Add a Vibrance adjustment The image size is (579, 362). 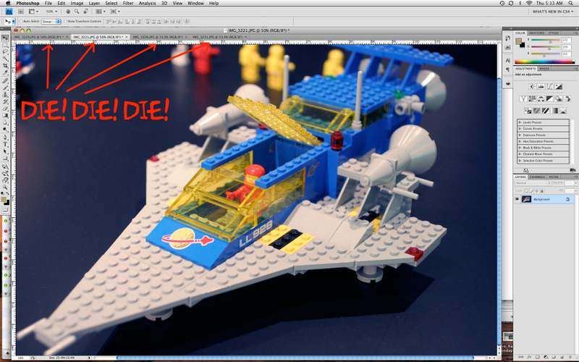[523, 98]
